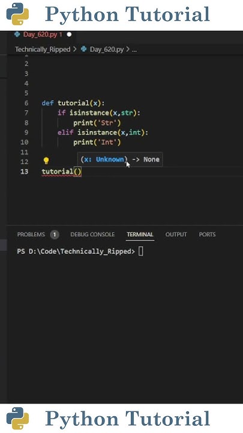243x433 pixels.
Task: Click line number 2 in the gutter
Action: pyautogui.click(x=26, y=64)
